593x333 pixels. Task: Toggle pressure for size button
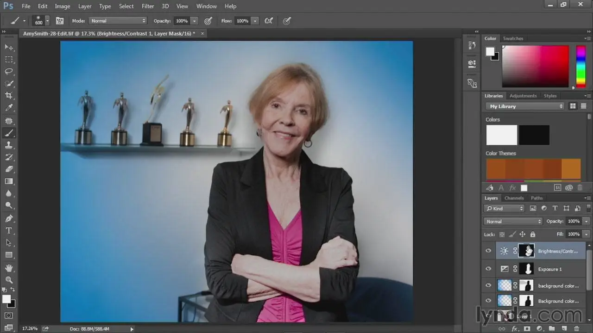click(x=287, y=21)
